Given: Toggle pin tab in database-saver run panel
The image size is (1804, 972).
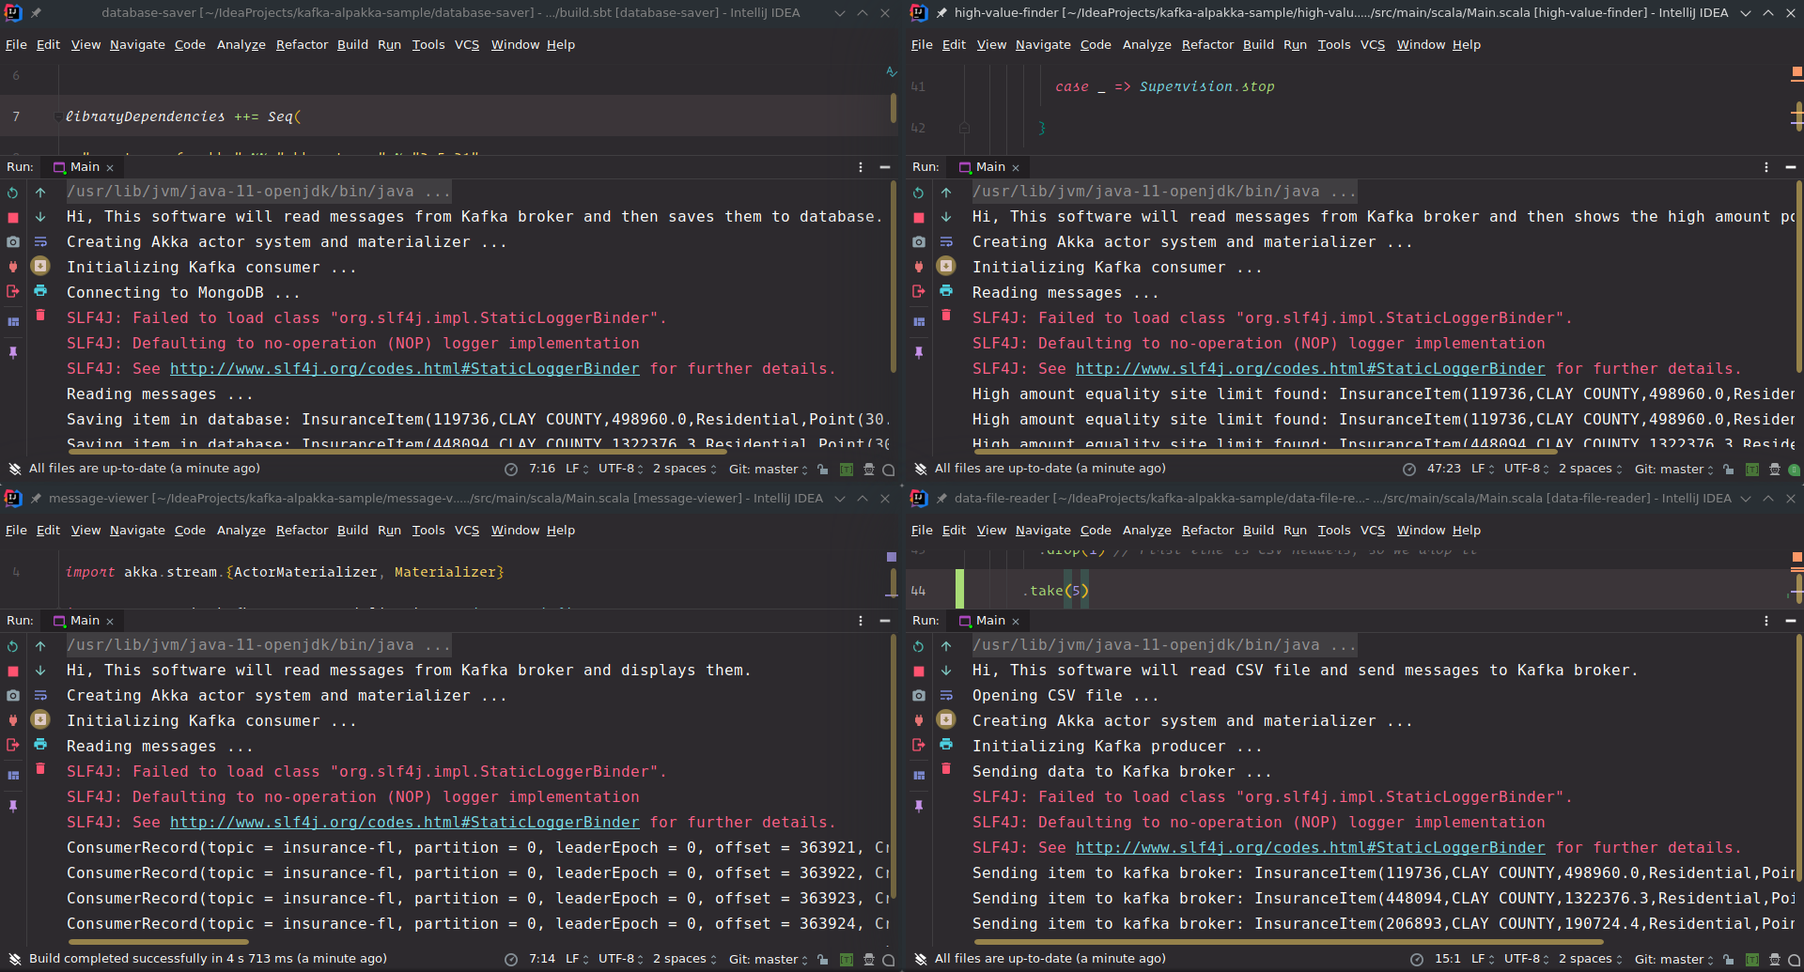Looking at the screenshot, I should (13, 352).
